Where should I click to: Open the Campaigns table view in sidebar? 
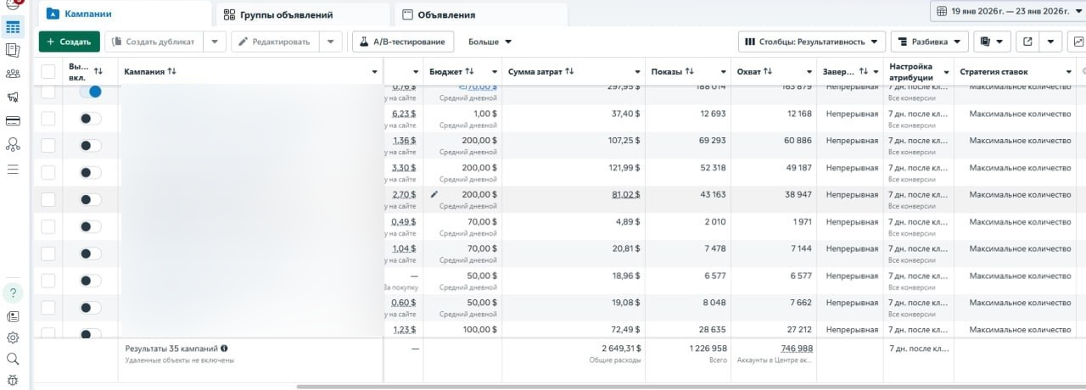[x=13, y=26]
